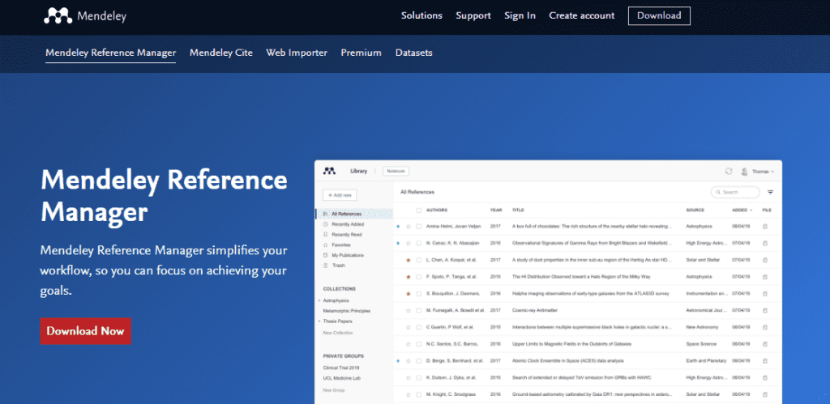Click the Recently Read bookmark icon
This screenshot has height=404, width=830.
(326, 234)
